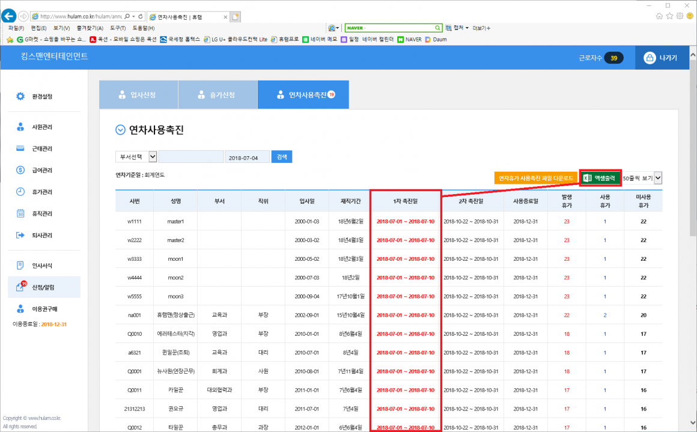697x432 pixels.
Task: Switch to the 입사신청 tab
Action: pyautogui.click(x=139, y=95)
